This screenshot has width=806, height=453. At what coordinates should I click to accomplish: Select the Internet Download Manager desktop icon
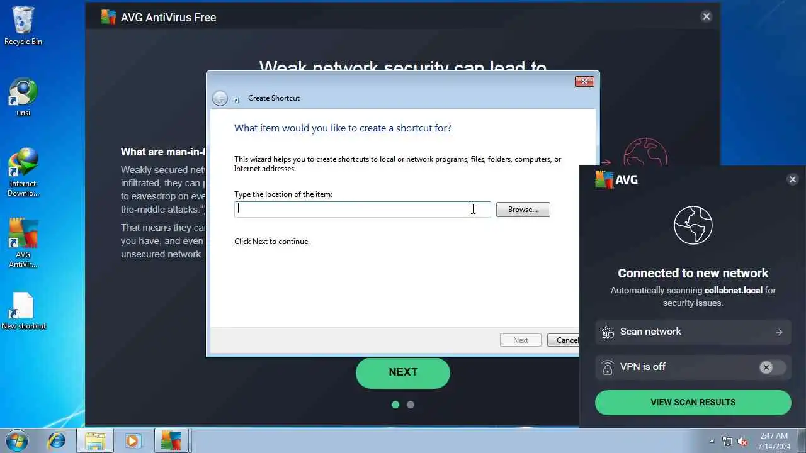point(23,172)
